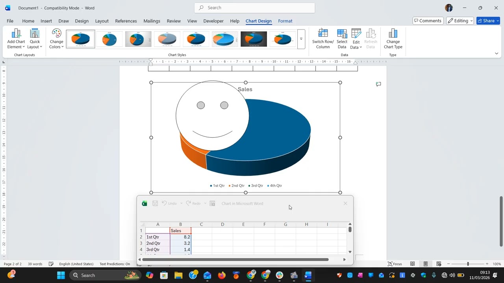Apply the dark background chart style

point(254,39)
